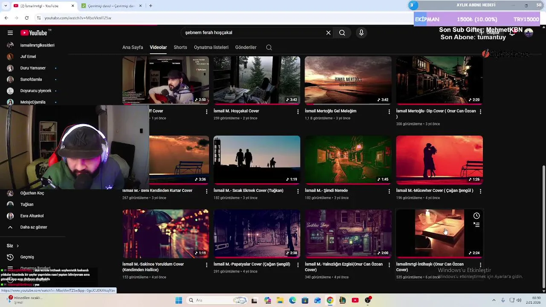
Task: Start voice search with microphone
Action: (x=361, y=33)
